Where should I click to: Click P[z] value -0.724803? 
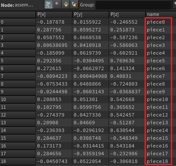(124, 84)
